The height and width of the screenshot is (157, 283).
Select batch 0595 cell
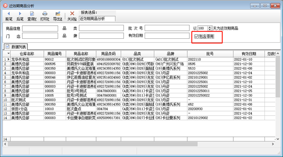(210, 64)
